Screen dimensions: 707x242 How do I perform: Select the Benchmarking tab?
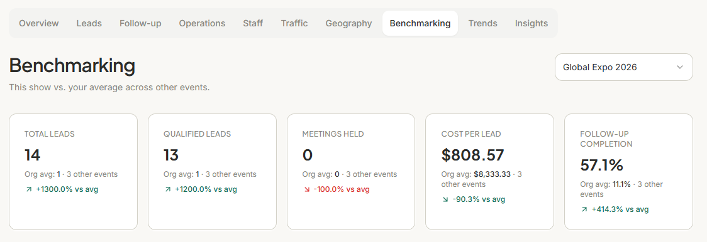click(420, 23)
